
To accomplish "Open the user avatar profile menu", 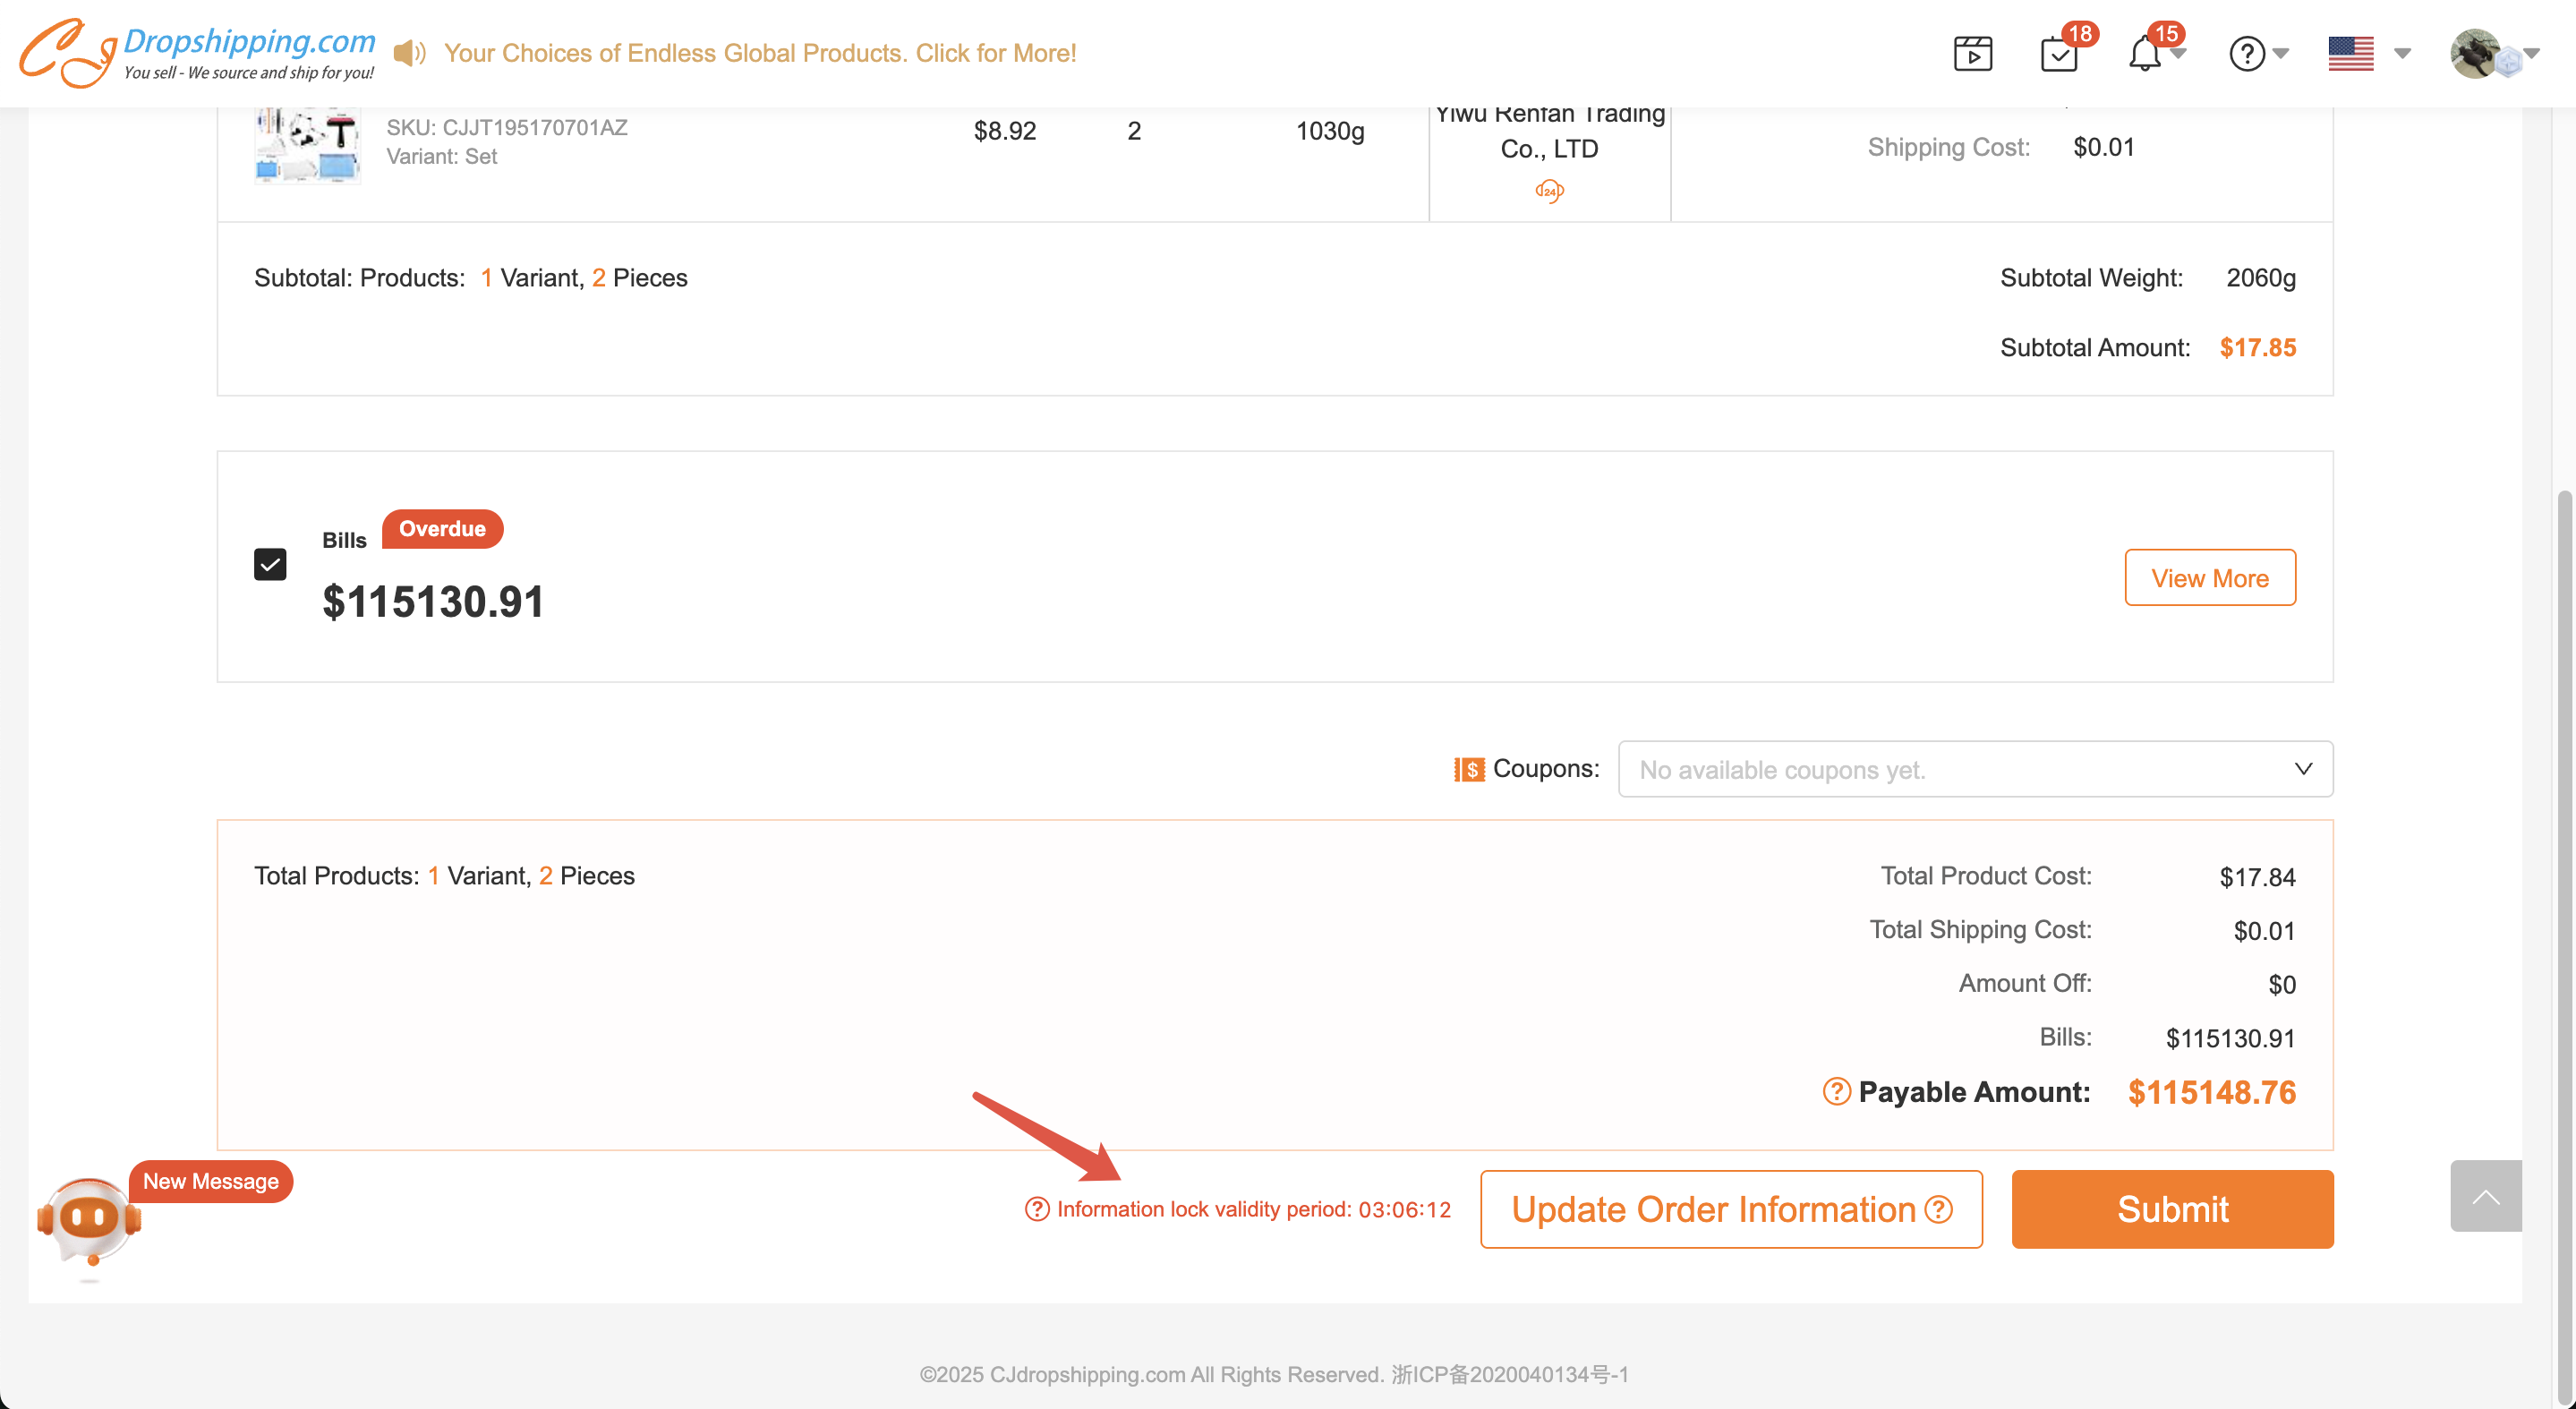I will (2475, 54).
